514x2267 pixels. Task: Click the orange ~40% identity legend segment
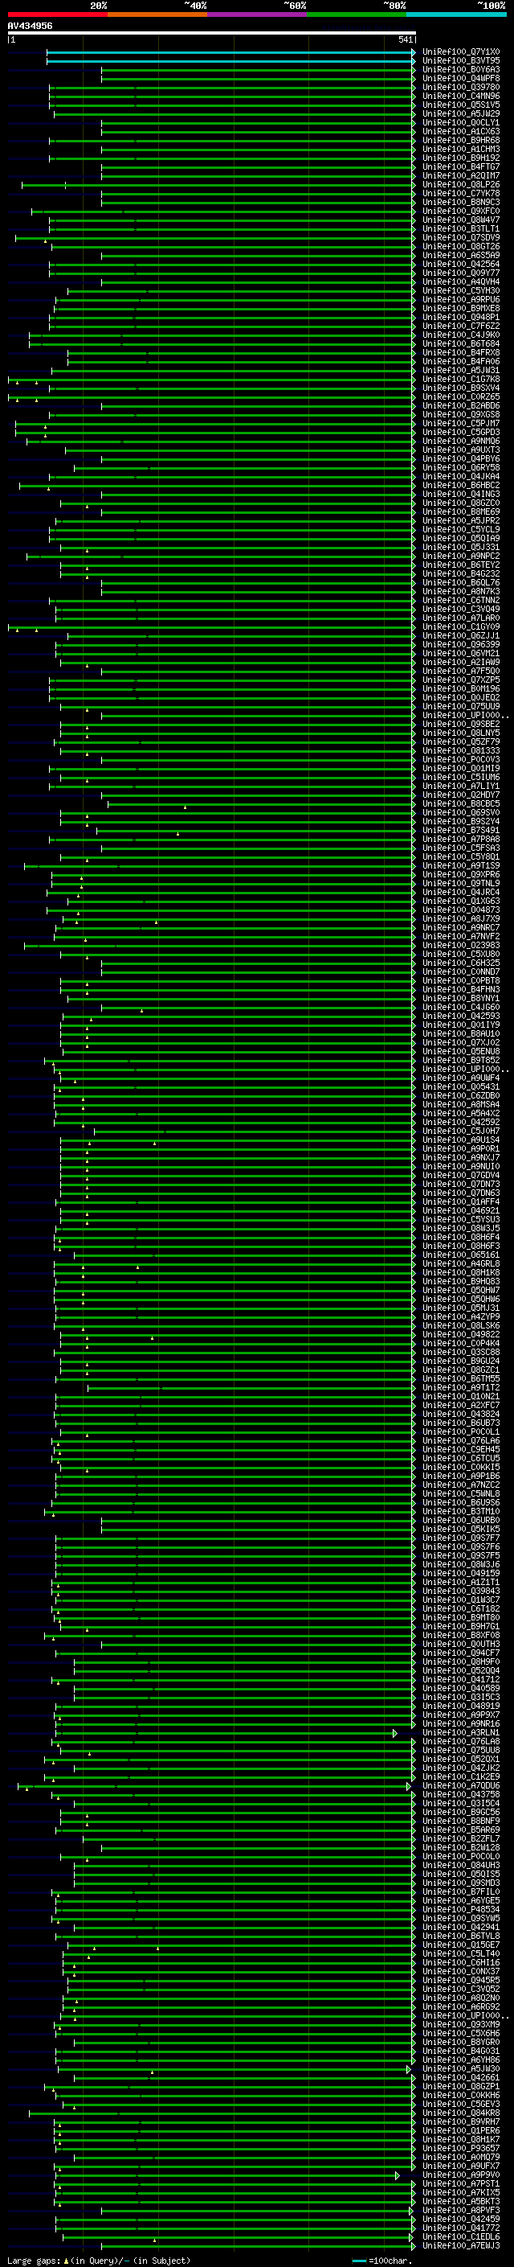pos(157,14)
